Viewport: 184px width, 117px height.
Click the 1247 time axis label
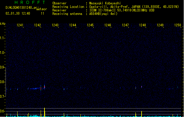(x=125, y=25)
